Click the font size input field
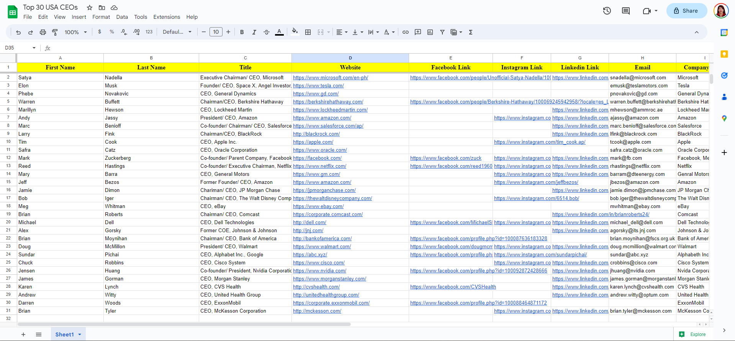Screen dimensions: 735x341 point(216,32)
